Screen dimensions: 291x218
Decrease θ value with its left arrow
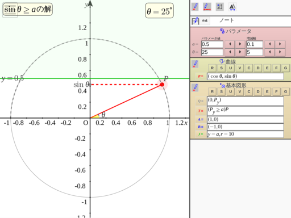click(230, 52)
